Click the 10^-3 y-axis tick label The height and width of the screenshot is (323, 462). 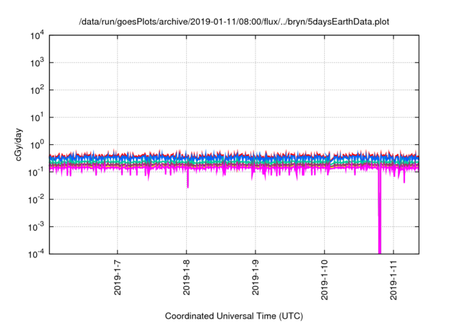pyautogui.click(x=37, y=227)
